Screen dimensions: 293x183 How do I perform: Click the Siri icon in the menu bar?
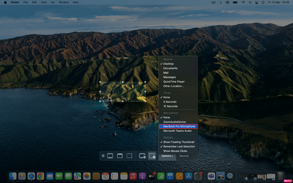point(263,2)
